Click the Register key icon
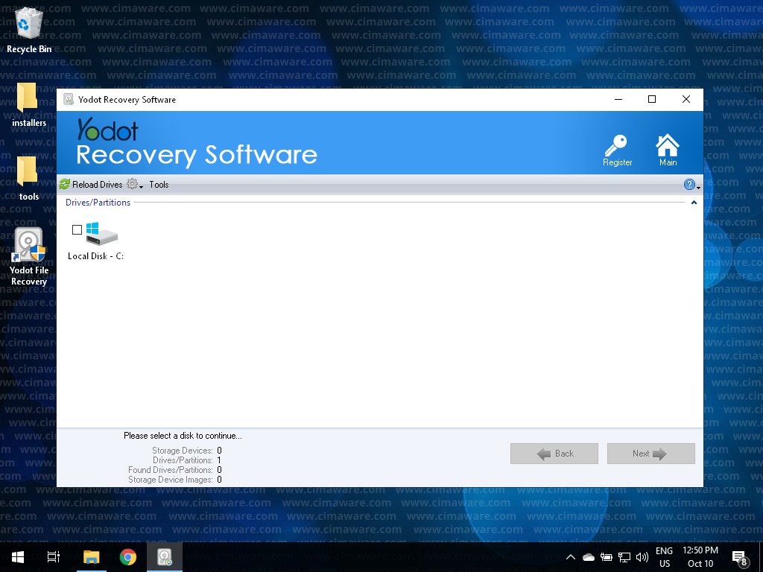 pos(617,150)
